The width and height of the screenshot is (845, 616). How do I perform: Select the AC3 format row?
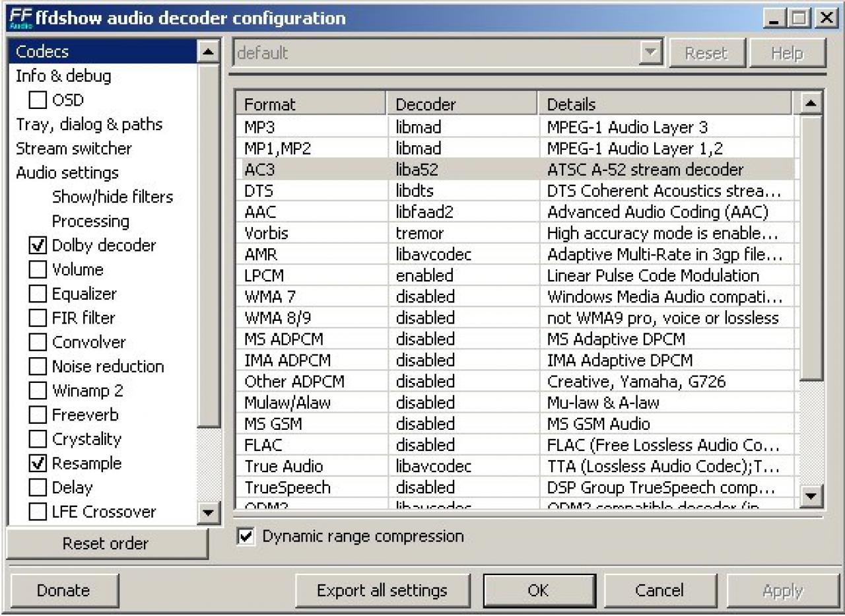[x=515, y=170]
